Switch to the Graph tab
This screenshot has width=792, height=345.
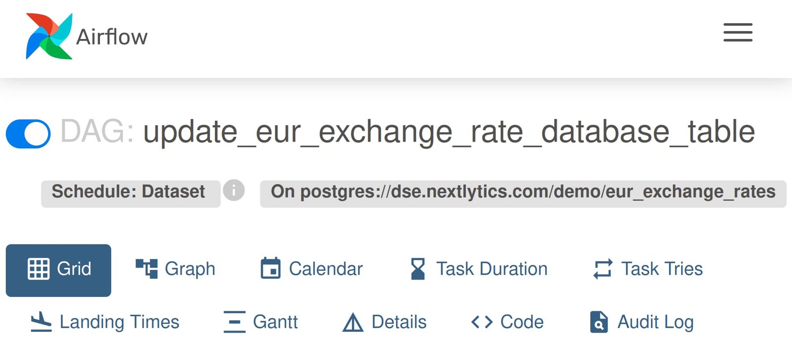(176, 269)
